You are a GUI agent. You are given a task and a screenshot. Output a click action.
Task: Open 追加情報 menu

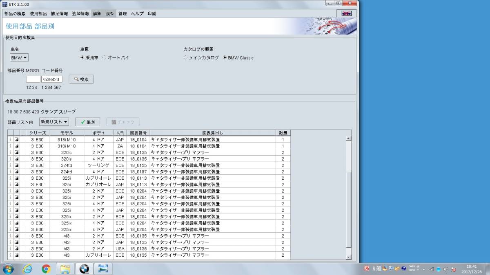coord(80,13)
